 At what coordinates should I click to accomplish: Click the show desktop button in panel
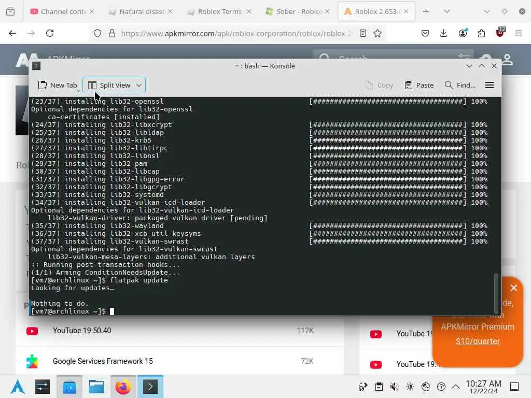click(514, 387)
